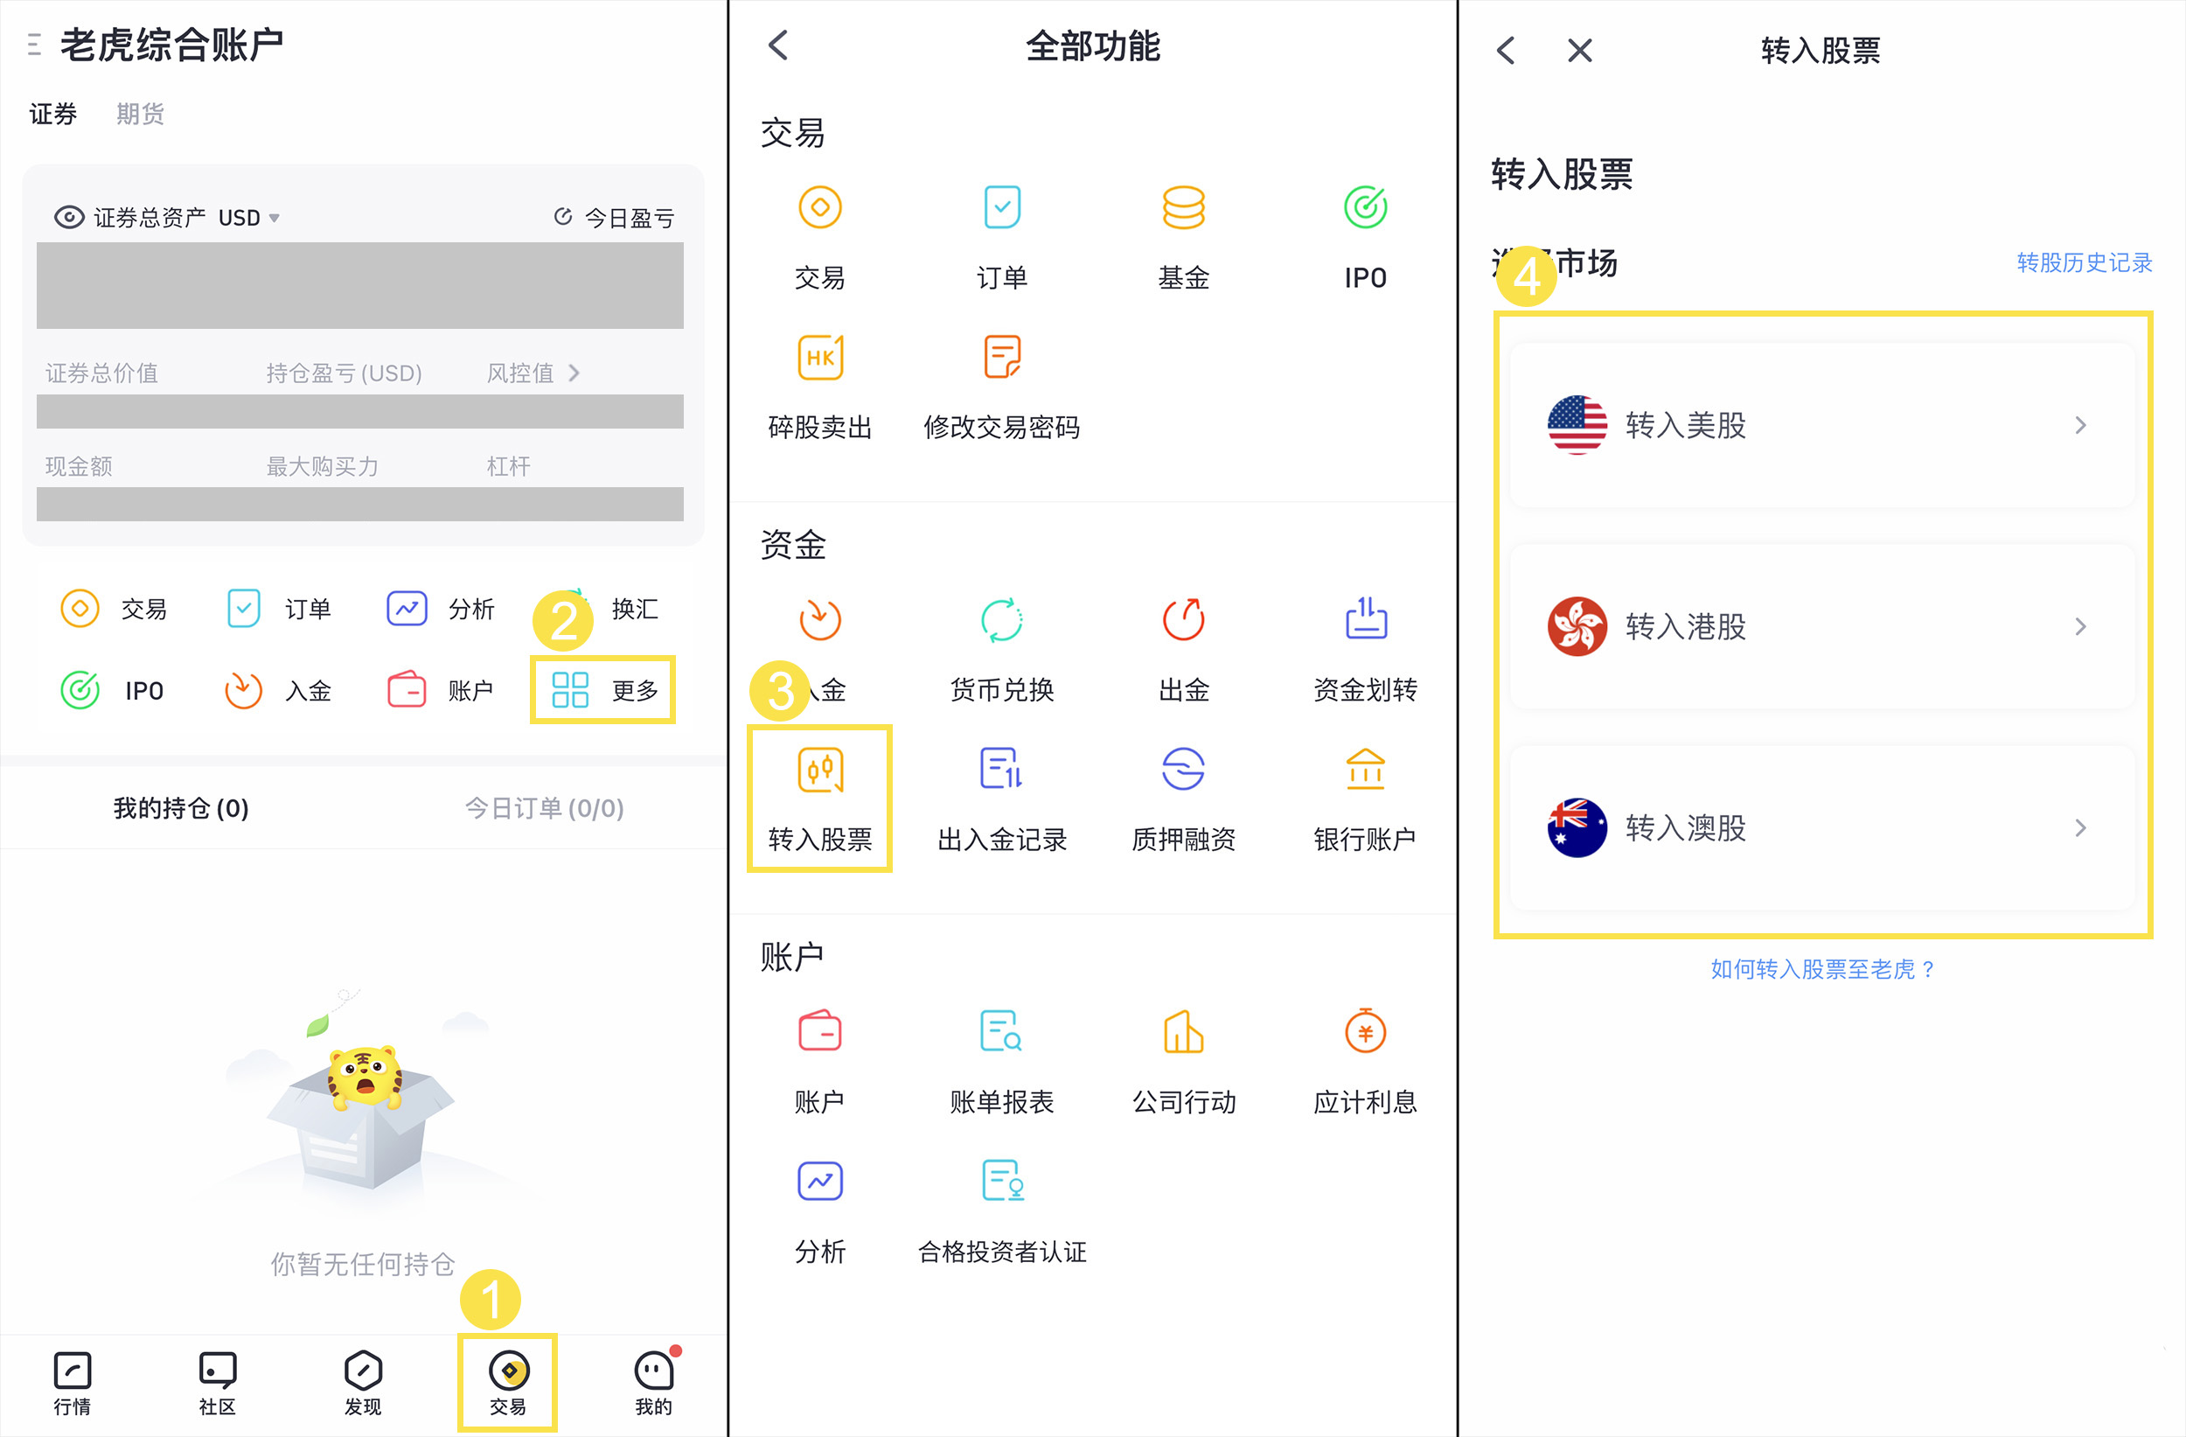Tap 入金 deposit shortcut on the account panel

point(278,690)
